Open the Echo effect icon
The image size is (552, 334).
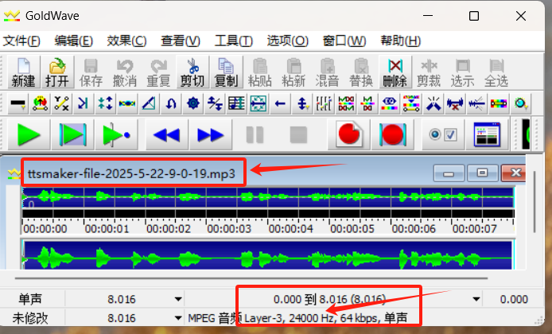pos(84,104)
